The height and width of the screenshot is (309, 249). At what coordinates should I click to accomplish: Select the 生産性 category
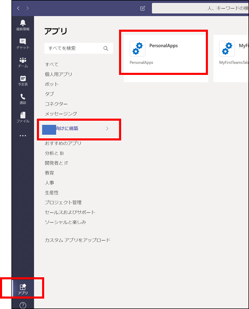point(51,192)
